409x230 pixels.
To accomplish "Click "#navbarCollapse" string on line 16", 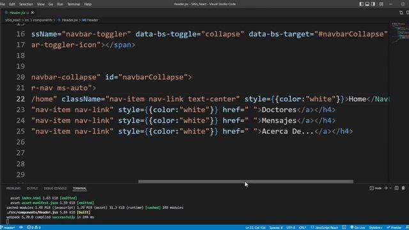I will (x=351, y=34).
